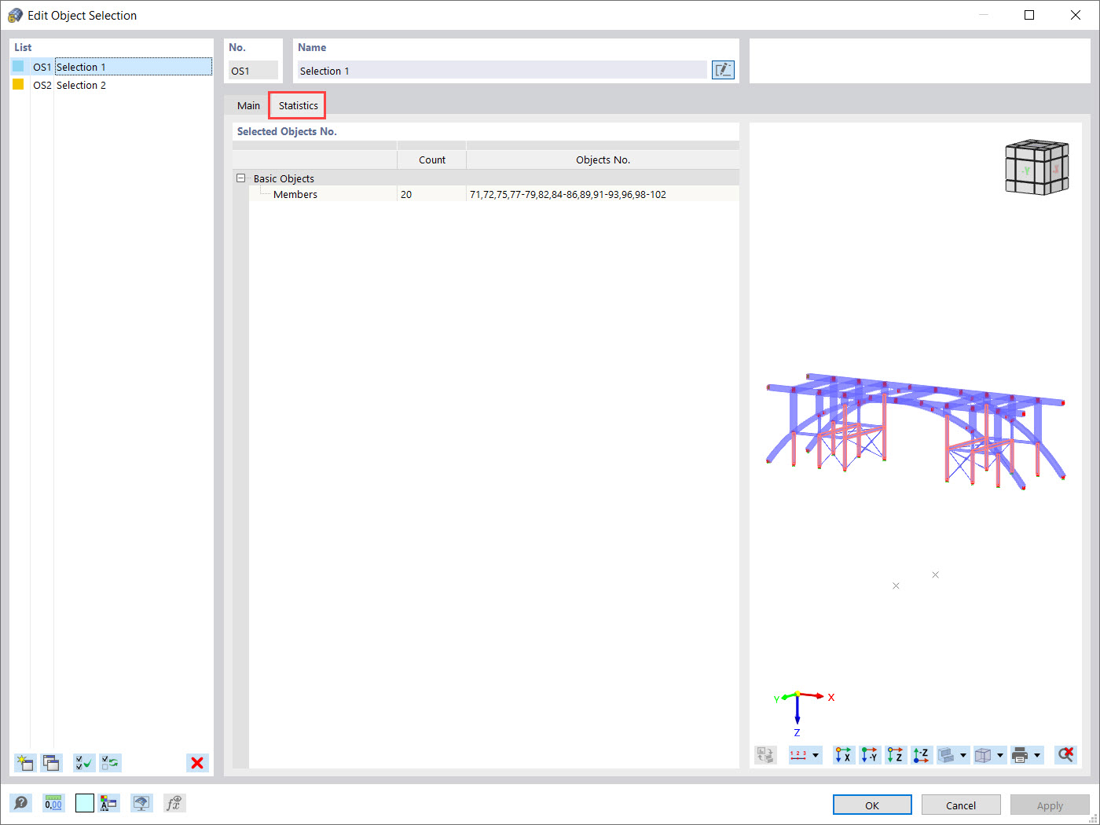The image size is (1100, 825).
Task: Collapse the Basic Objects tree node
Action: pyautogui.click(x=241, y=178)
